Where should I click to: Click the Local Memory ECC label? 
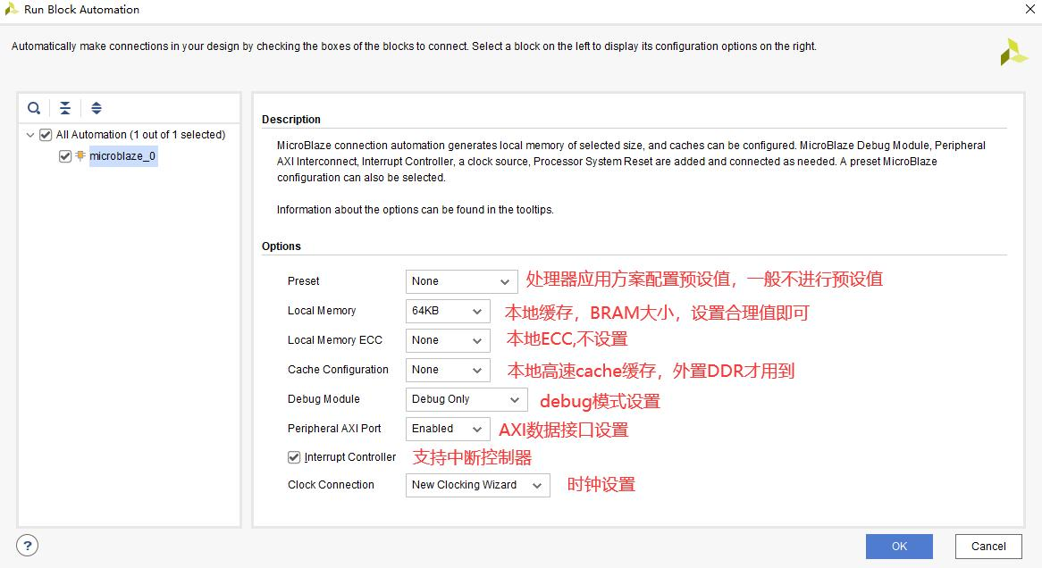point(335,340)
